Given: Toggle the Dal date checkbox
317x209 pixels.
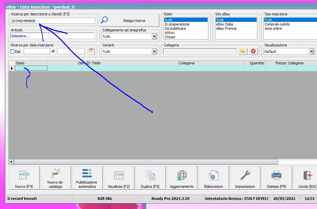Looking at the screenshot, I should click(x=12, y=51).
